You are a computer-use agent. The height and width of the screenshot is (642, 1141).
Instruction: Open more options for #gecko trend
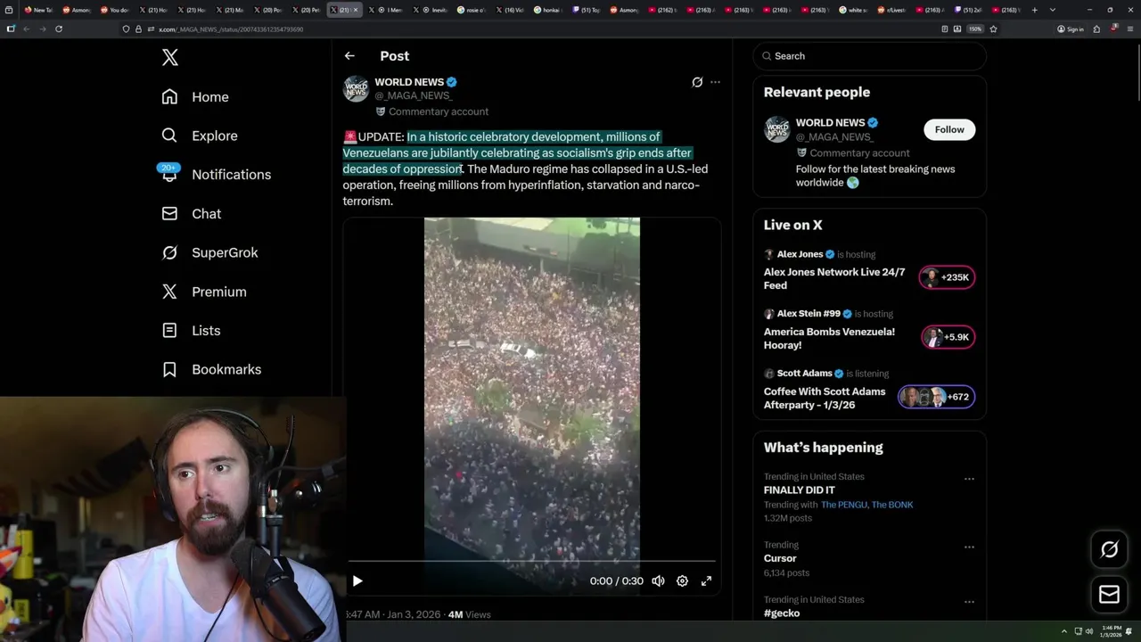point(969,602)
